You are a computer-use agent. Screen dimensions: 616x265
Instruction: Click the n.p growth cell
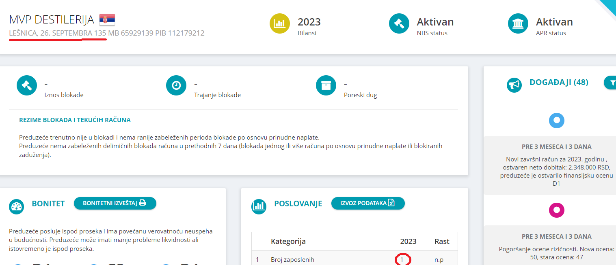click(439, 260)
